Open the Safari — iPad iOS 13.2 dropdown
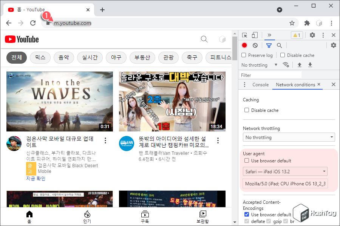Screen dimensions: 340x226 (285, 171)
